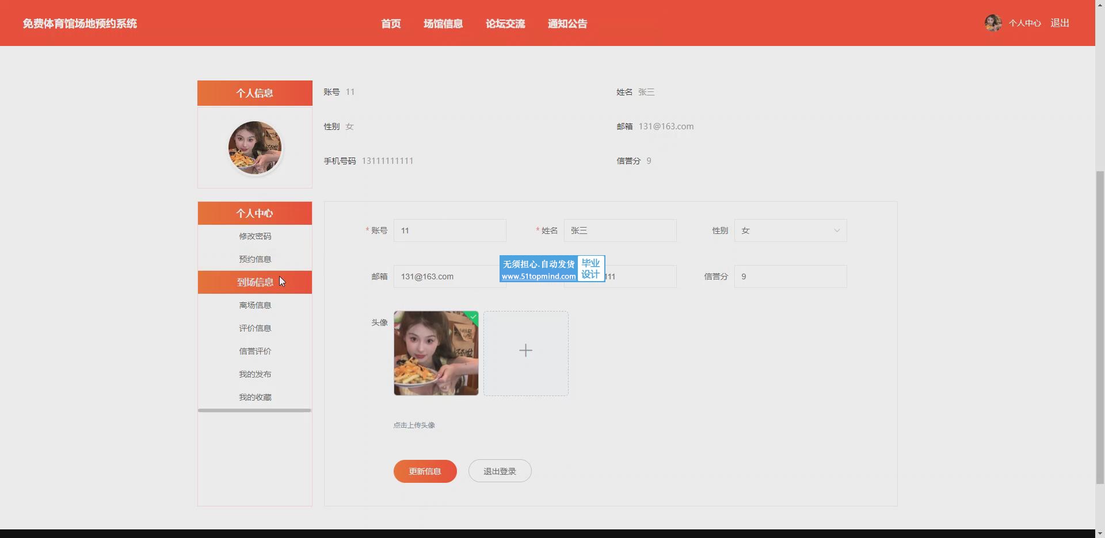The image size is (1105, 538).
Task: Click the 账号 input field
Action: (x=449, y=230)
